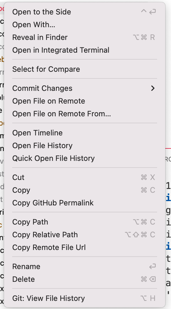Open the file to the side
Image resolution: width=171 pixels, height=309 pixels.
pos(41,12)
